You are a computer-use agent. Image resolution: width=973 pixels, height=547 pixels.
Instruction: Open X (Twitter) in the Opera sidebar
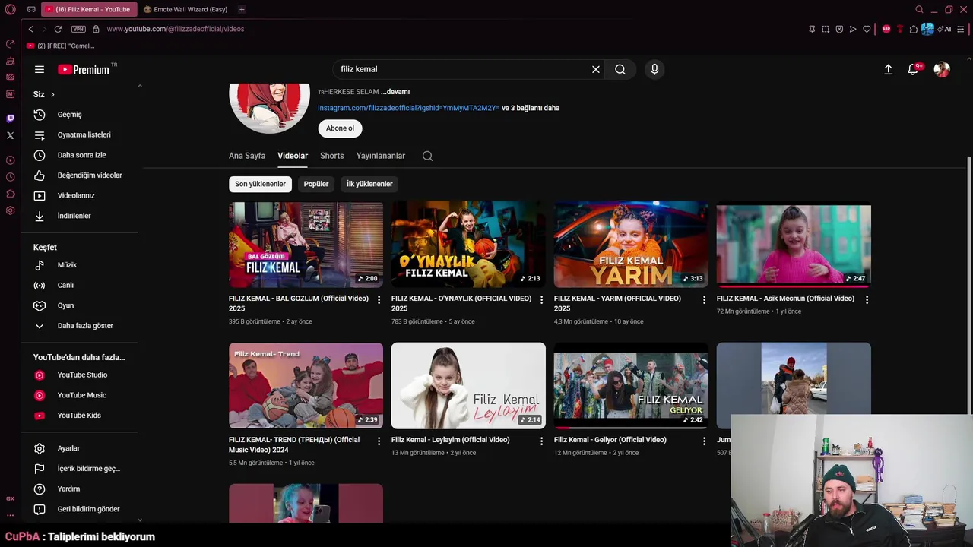click(x=10, y=135)
